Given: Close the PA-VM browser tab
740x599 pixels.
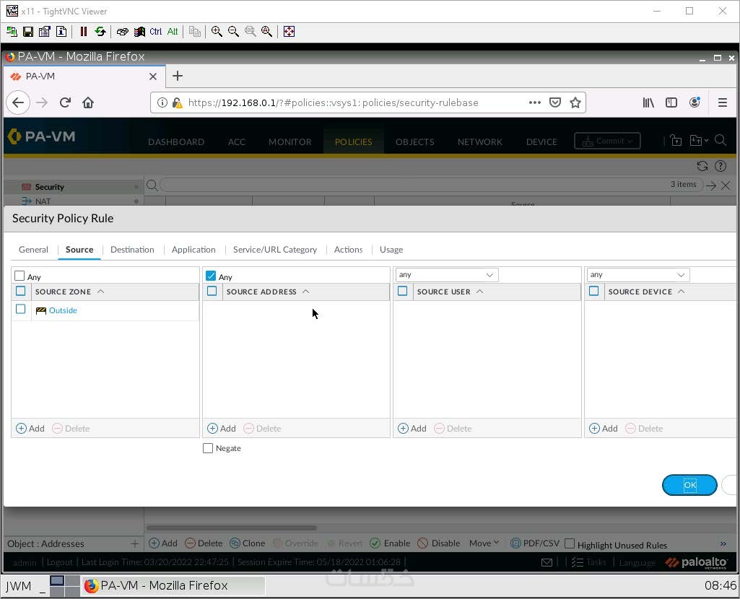Looking at the screenshot, I should pos(153,76).
